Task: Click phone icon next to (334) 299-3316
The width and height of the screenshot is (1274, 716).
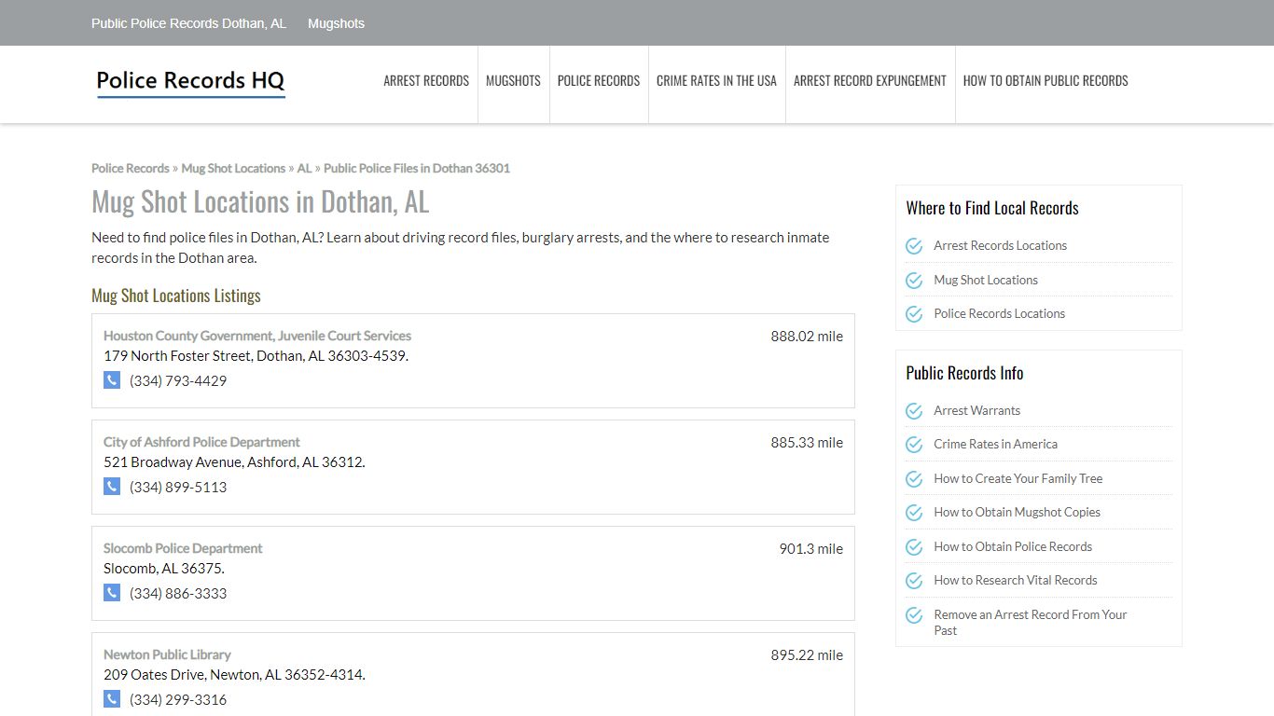Action: (x=112, y=698)
